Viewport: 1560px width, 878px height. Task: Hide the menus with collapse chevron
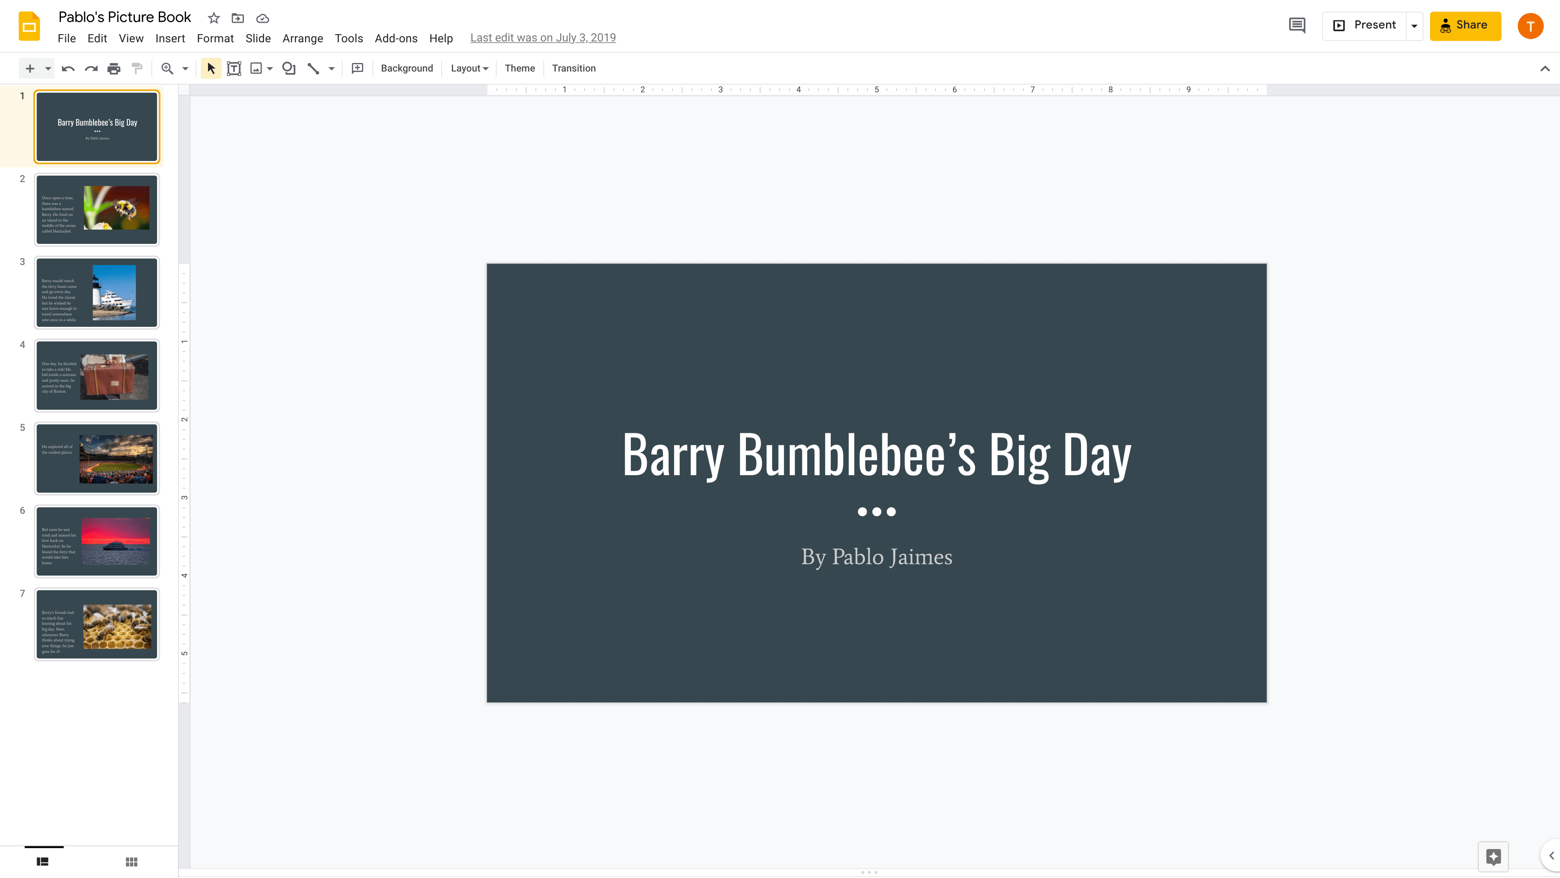(1545, 68)
